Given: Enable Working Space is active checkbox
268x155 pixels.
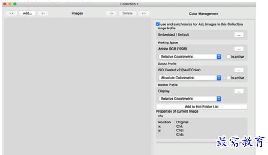Looking at the screenshot, I should (229, 57).
